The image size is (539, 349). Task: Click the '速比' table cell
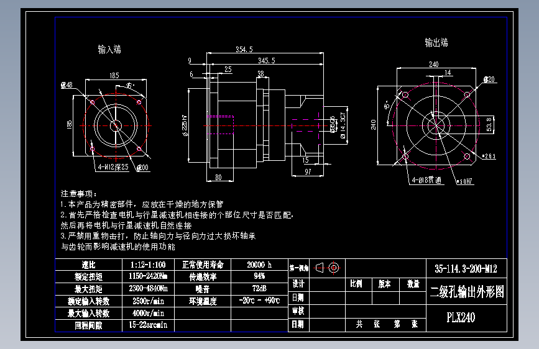click(89, 265)
